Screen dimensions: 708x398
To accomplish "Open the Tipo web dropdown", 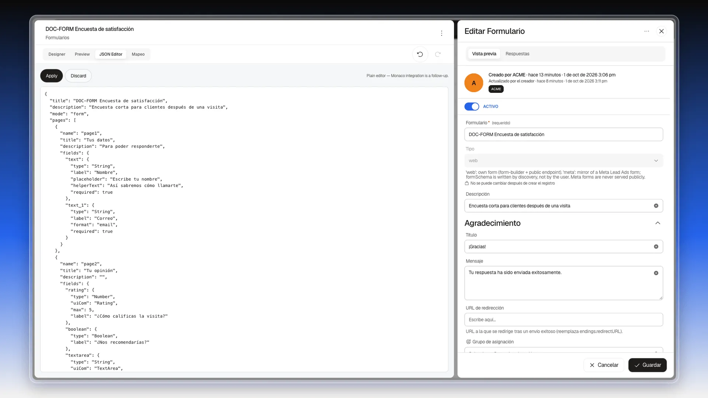I will coord(563,161).
